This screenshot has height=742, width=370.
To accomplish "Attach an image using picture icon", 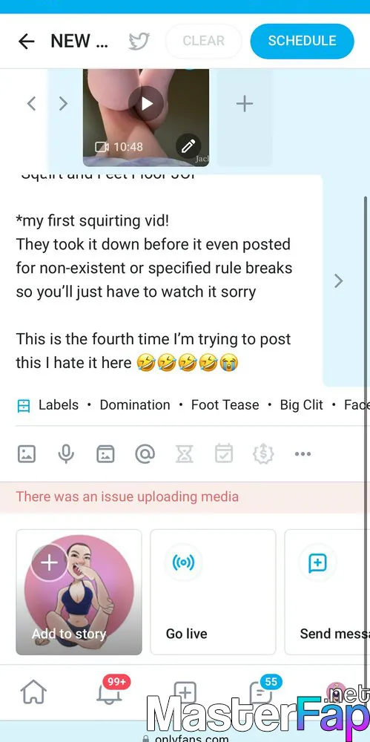I will click(27, 454).
